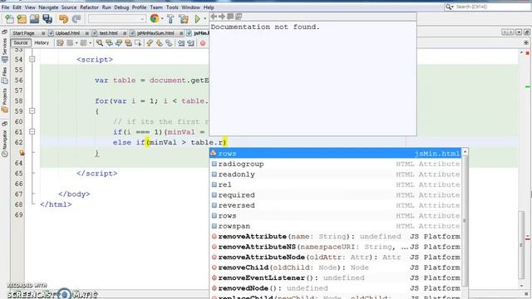This screenshot has width=532, height=299.
Task: Clean and build project icon
Action: 184,18
